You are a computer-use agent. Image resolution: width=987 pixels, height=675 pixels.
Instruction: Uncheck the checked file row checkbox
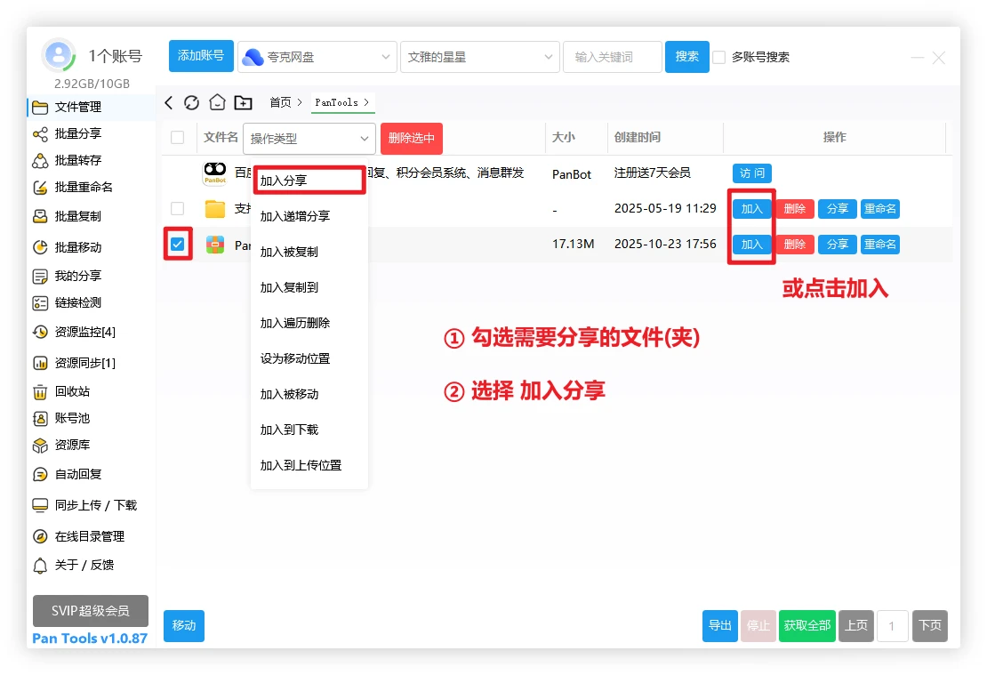[x=178, y=245]
